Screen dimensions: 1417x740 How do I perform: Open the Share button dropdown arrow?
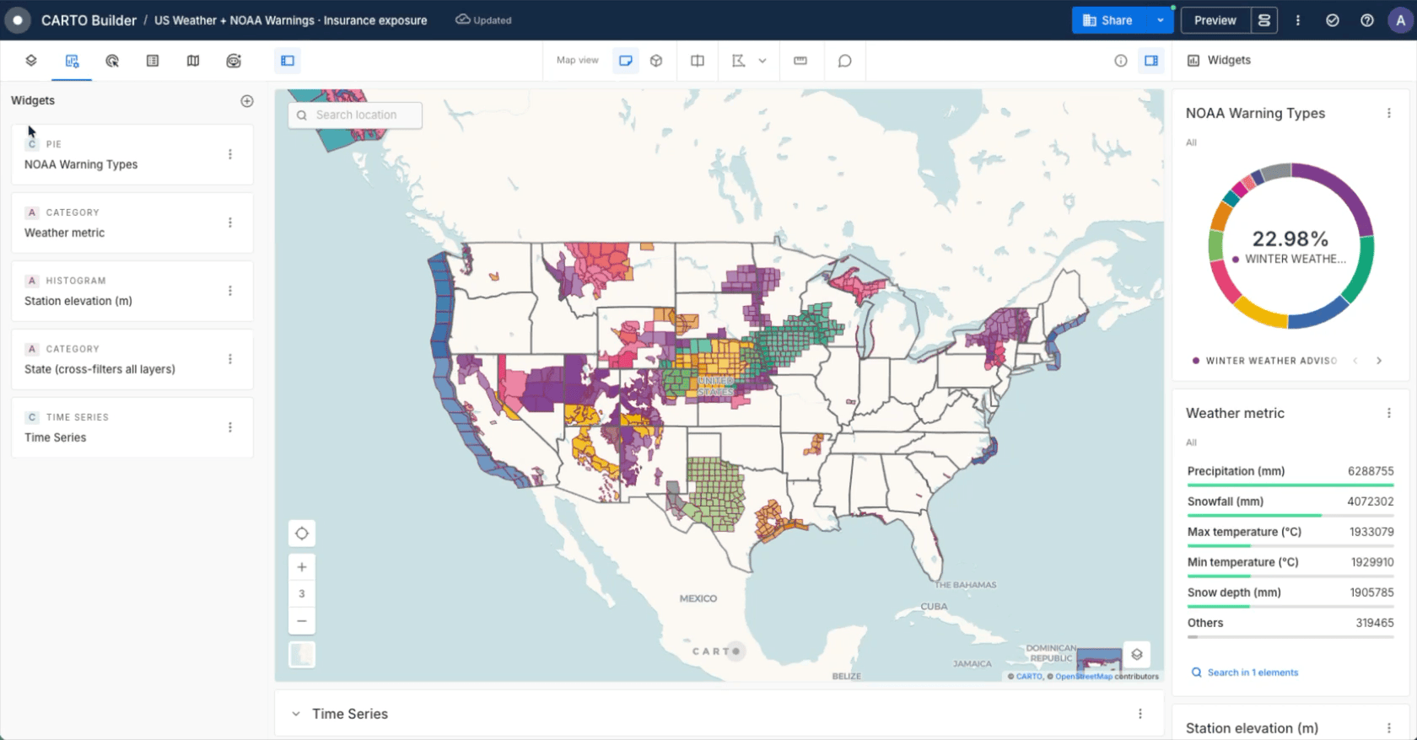coord(1161,20)
